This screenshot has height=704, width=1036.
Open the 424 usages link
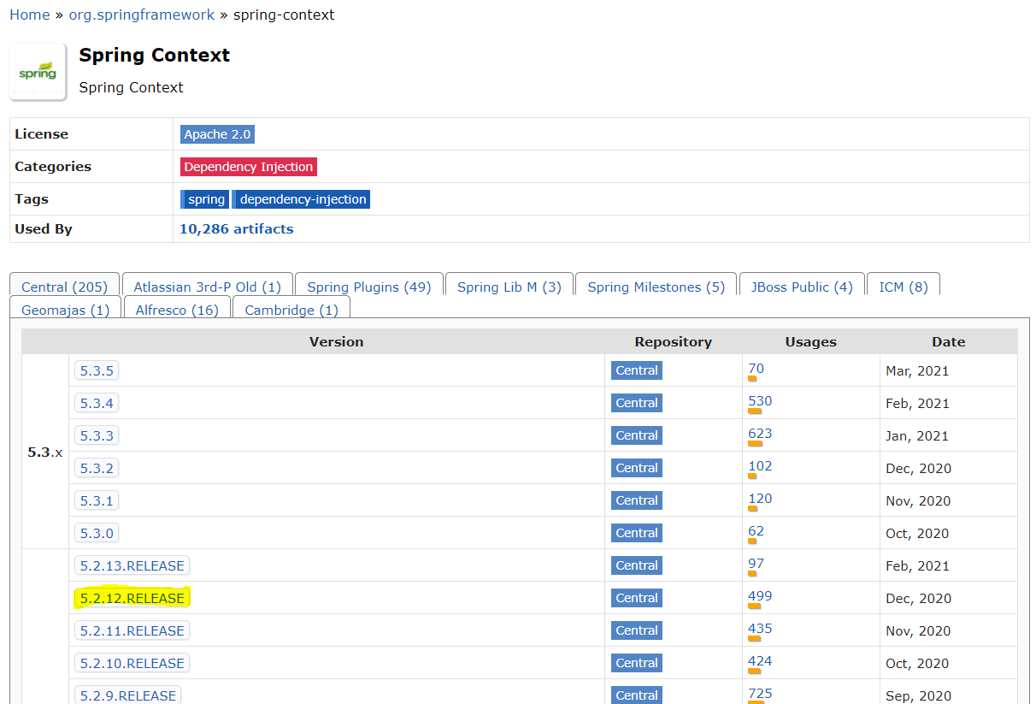click(760, 661)
